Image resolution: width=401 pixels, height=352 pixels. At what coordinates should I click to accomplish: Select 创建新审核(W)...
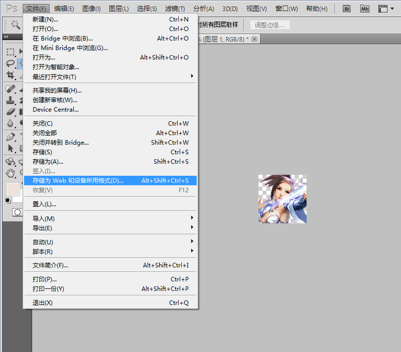110,100
